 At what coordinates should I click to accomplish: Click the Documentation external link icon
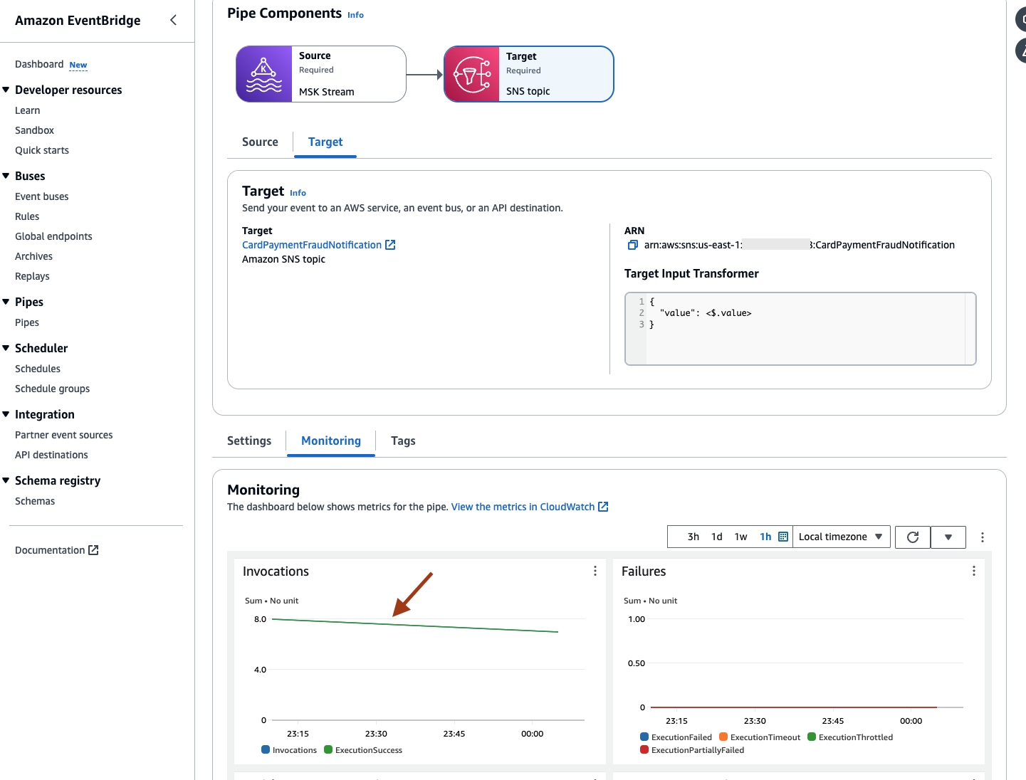point(93,550)
